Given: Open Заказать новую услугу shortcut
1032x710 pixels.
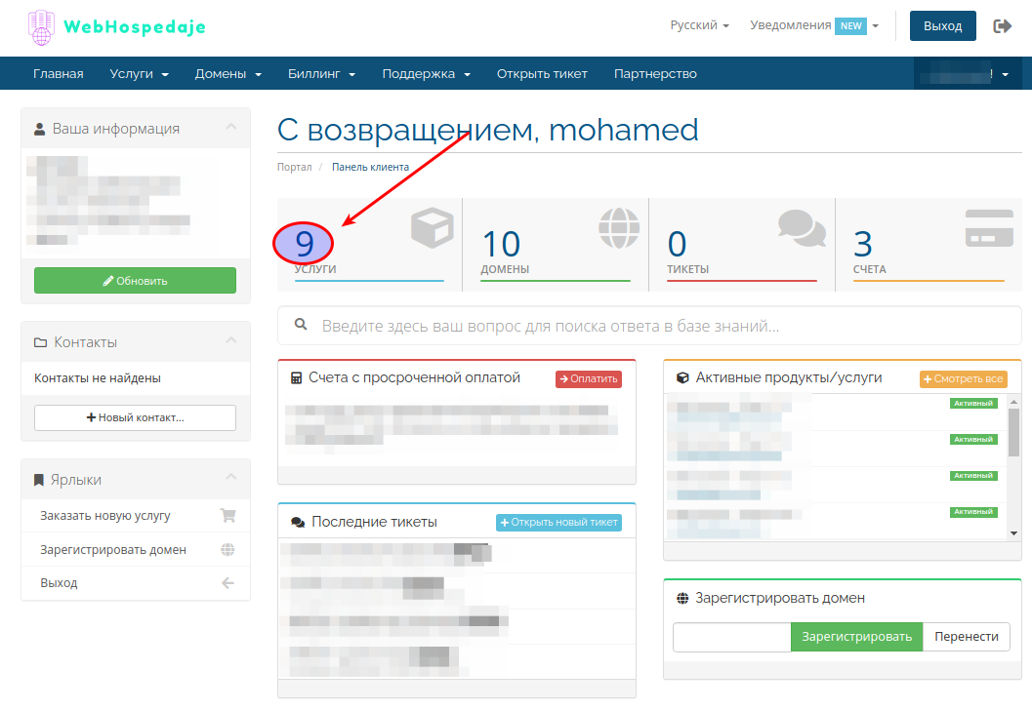Looking at the screenshot, I should click(x=136, y=515).
